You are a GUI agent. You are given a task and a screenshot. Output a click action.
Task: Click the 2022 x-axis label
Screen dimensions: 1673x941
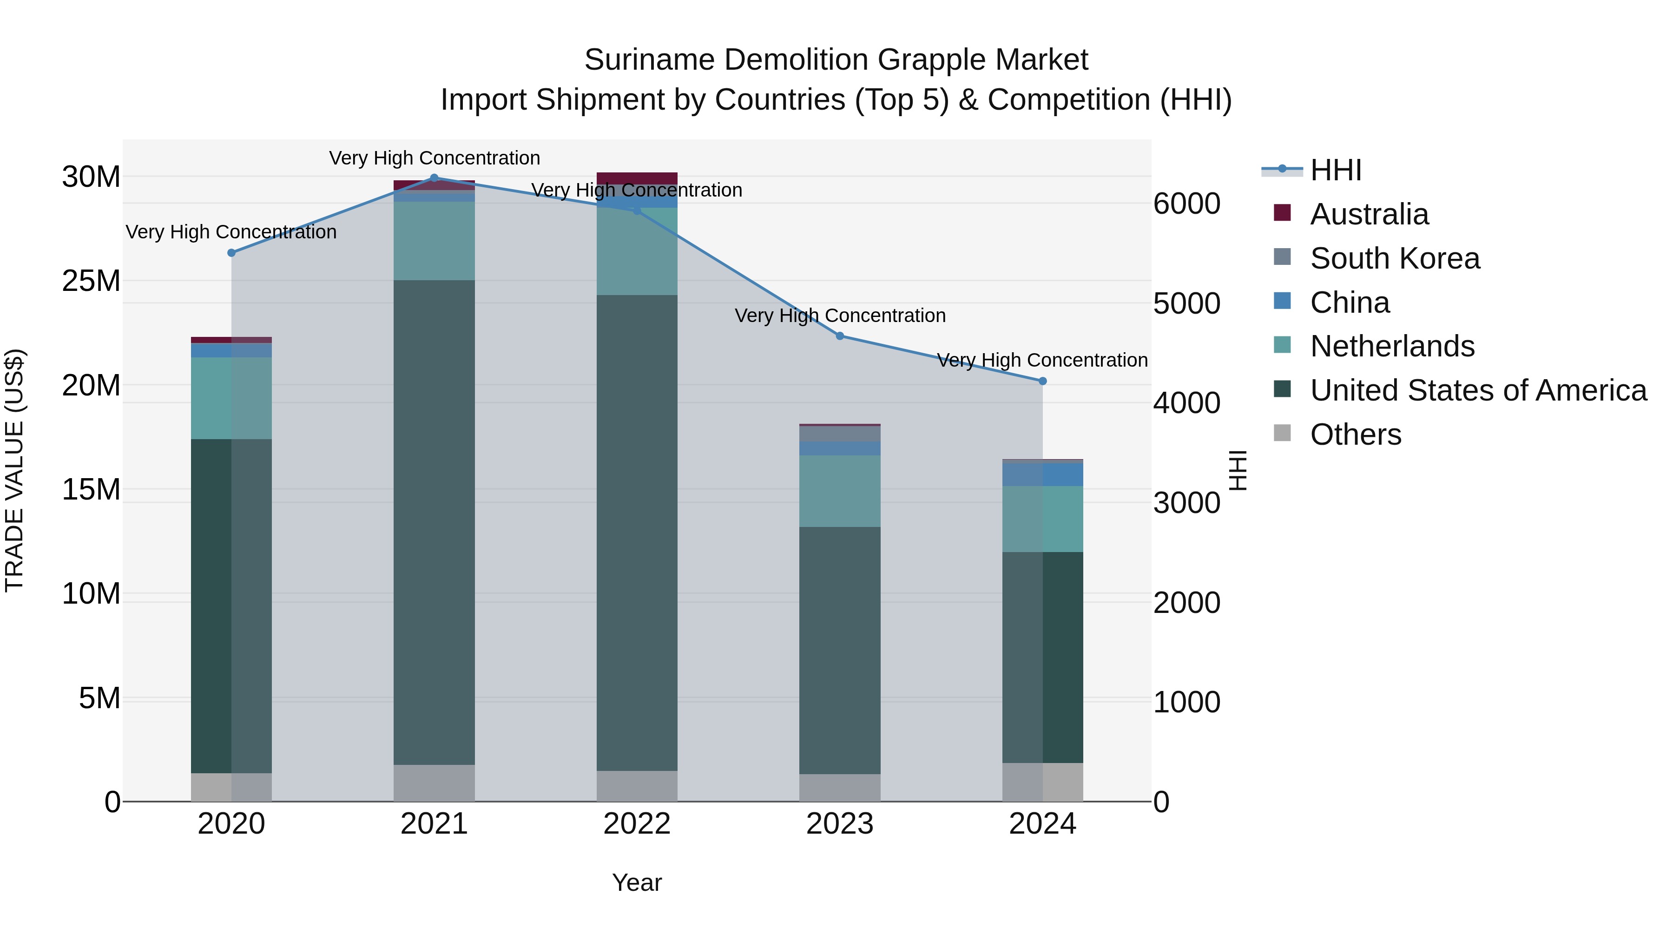(637, 824)
